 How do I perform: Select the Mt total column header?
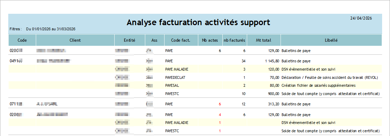pos(264,40)
